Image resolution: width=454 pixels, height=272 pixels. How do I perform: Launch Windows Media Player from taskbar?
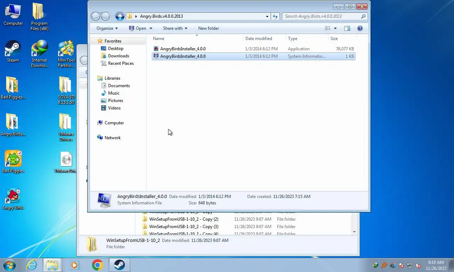pos(75,265)
